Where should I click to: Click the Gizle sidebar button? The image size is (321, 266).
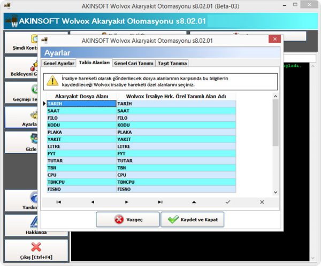click(21, 142)
